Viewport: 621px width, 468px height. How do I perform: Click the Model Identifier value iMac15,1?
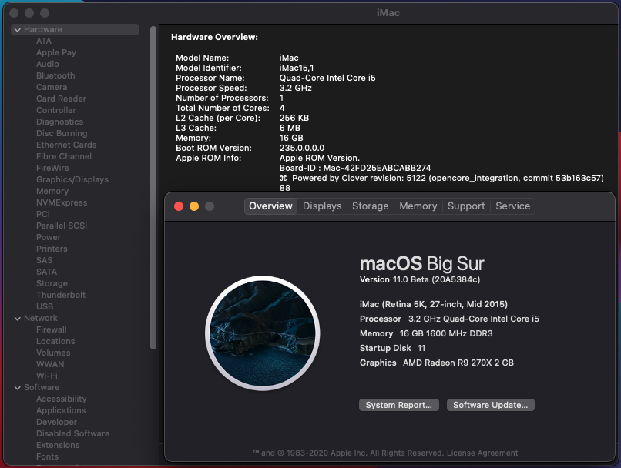(296, 68)
